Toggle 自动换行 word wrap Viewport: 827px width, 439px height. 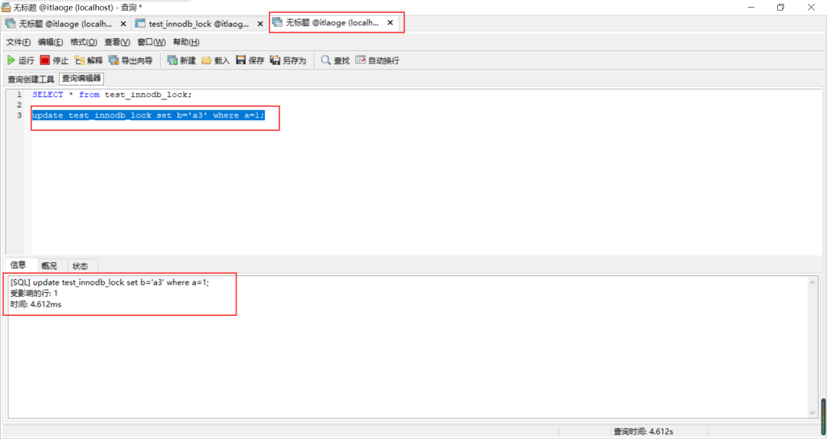click(377, 60)
